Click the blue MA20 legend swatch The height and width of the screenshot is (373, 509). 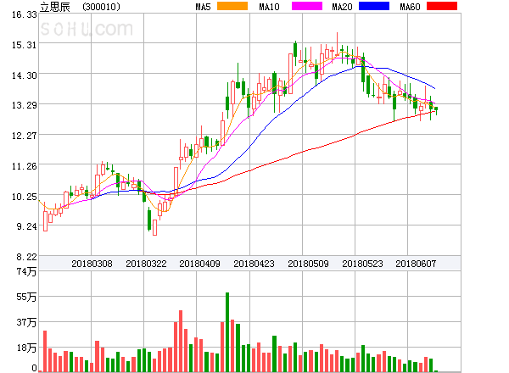click(x=374, y=6)
